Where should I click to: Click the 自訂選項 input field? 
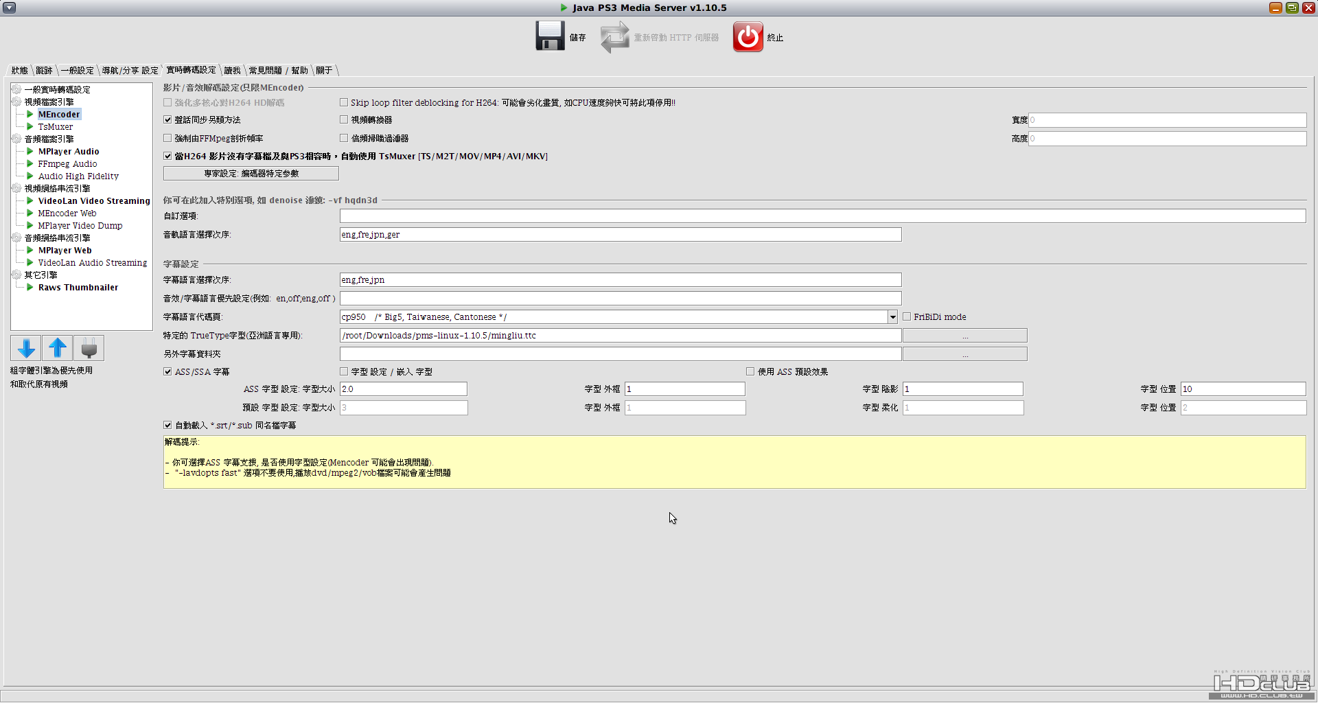(822, 216)
